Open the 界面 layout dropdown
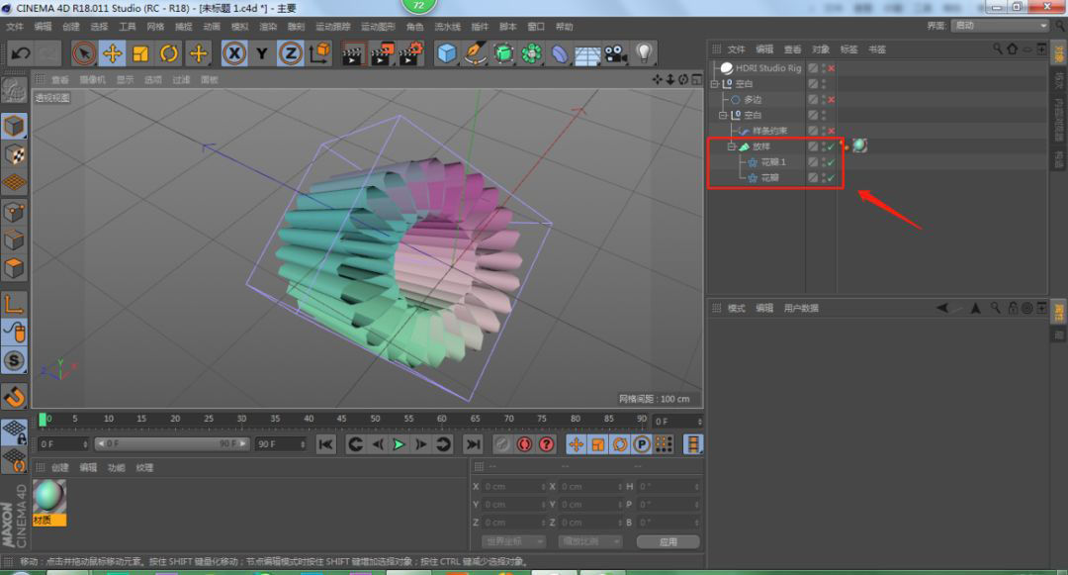 pos(1001,25)
